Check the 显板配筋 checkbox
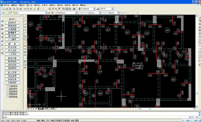The height and width of the screenshot is (122, 201). coord(7,91)
